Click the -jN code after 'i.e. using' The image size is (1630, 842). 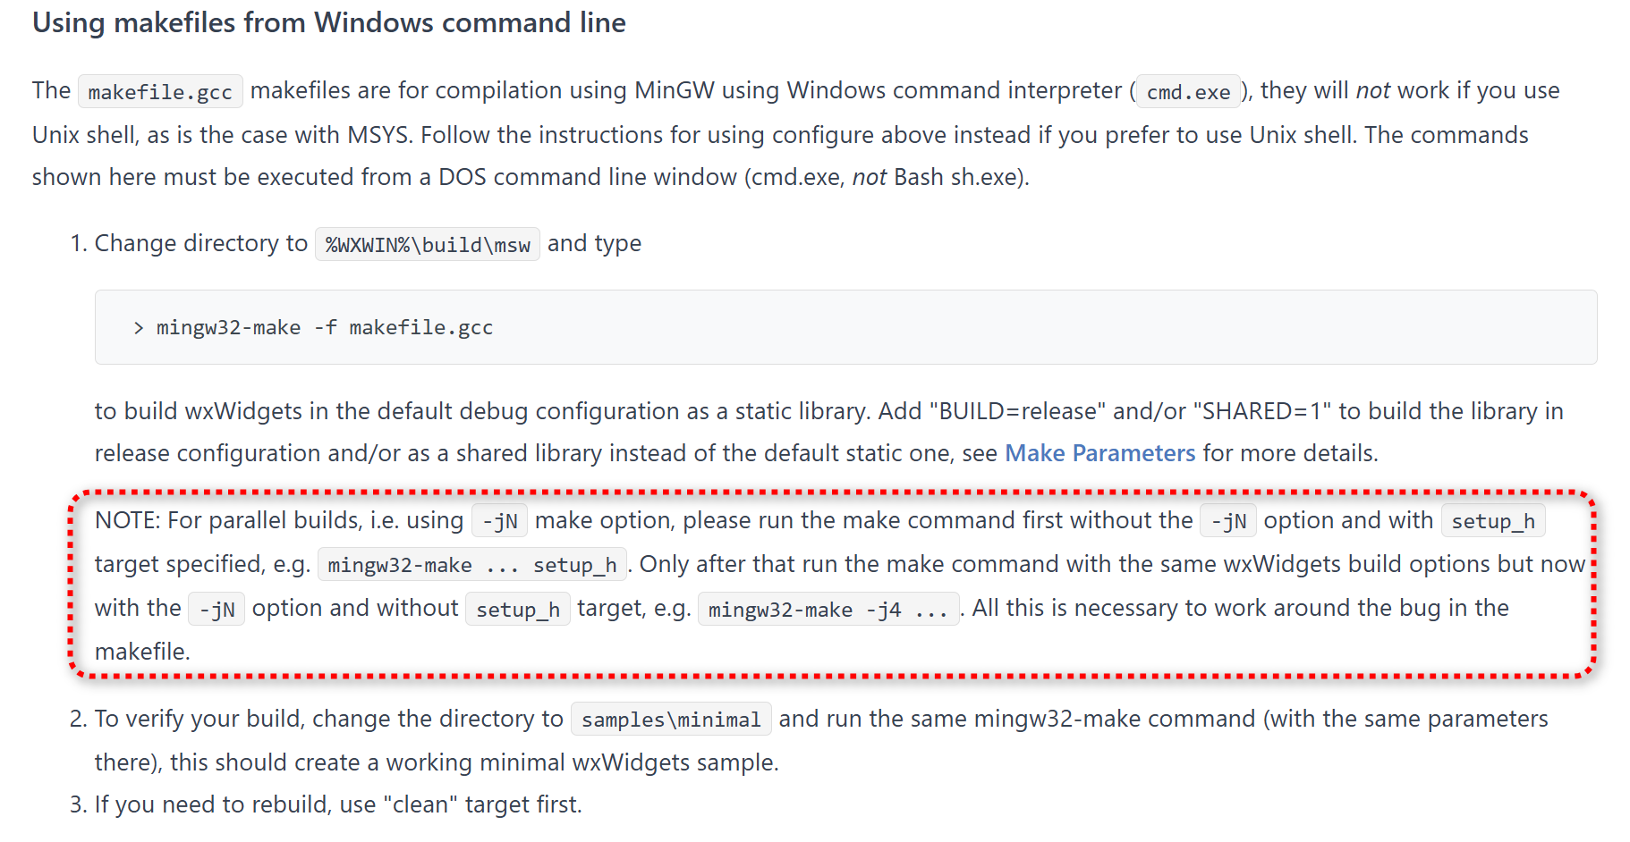500,521
